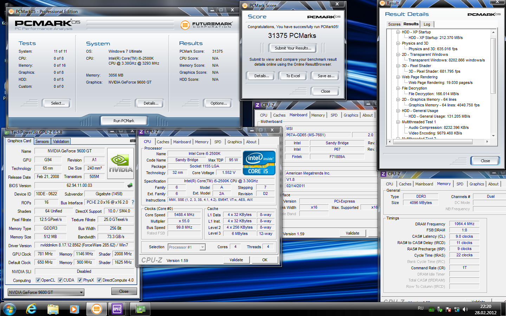
Task: Collapse the Physics and 3D node
Action: point(398,43)
